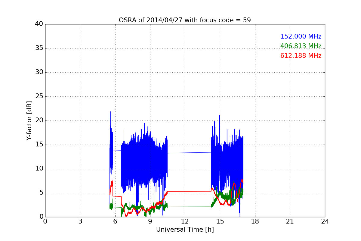The height and width of the screenshot is (241, 361).
Task: Click the 'Y-factor [dB]' axis label
Action: point(29,120)
